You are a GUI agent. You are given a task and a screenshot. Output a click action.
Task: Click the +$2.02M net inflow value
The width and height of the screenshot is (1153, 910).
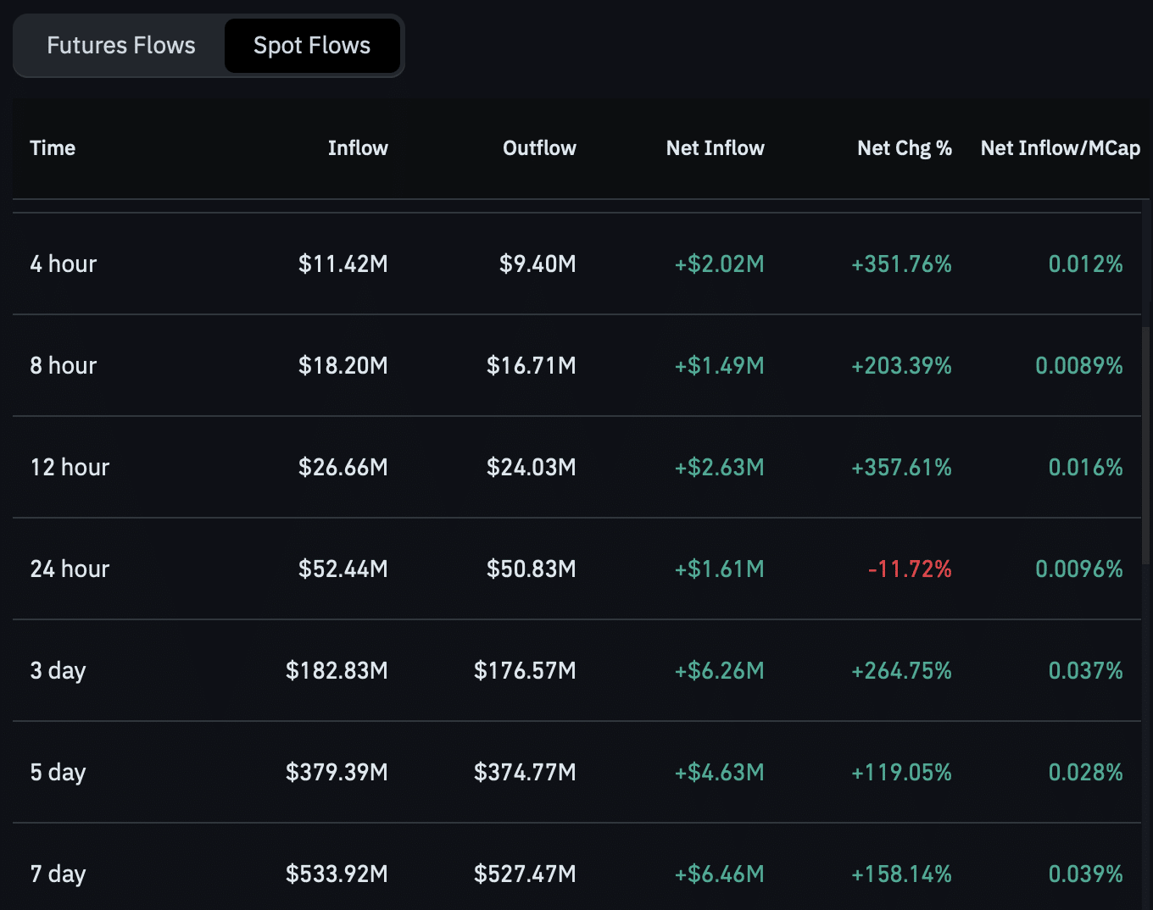coord(718,264)
